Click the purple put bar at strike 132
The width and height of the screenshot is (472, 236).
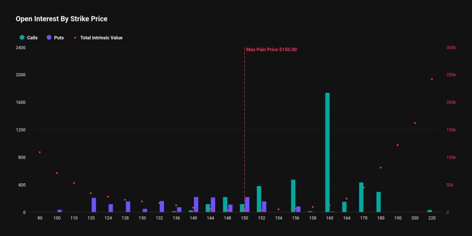[x=162, y=206]
